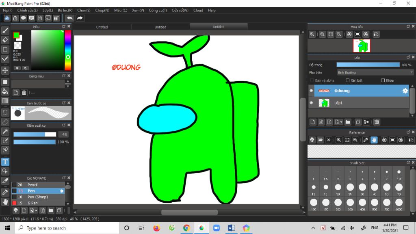Select the Hand pan tool
This screenshot has height=234, width=416.
(x=5, y=201)
